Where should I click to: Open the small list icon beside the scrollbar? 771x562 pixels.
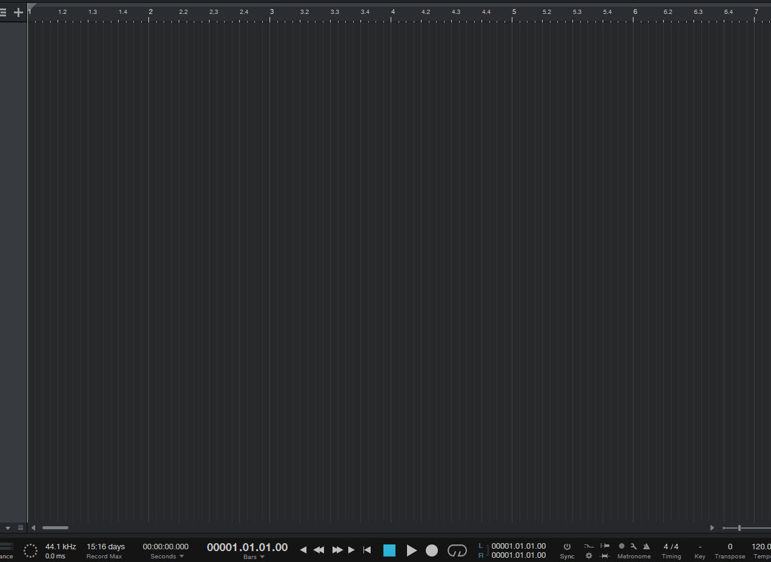[21, 528]
